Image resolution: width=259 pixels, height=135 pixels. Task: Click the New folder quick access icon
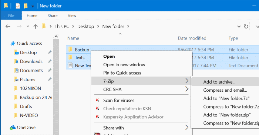[x=26, y=6]
